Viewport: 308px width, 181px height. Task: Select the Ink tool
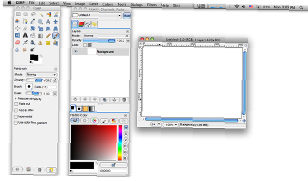[33, 42]
